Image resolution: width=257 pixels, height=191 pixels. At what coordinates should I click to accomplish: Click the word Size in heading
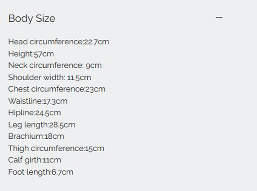click(45, 18)
